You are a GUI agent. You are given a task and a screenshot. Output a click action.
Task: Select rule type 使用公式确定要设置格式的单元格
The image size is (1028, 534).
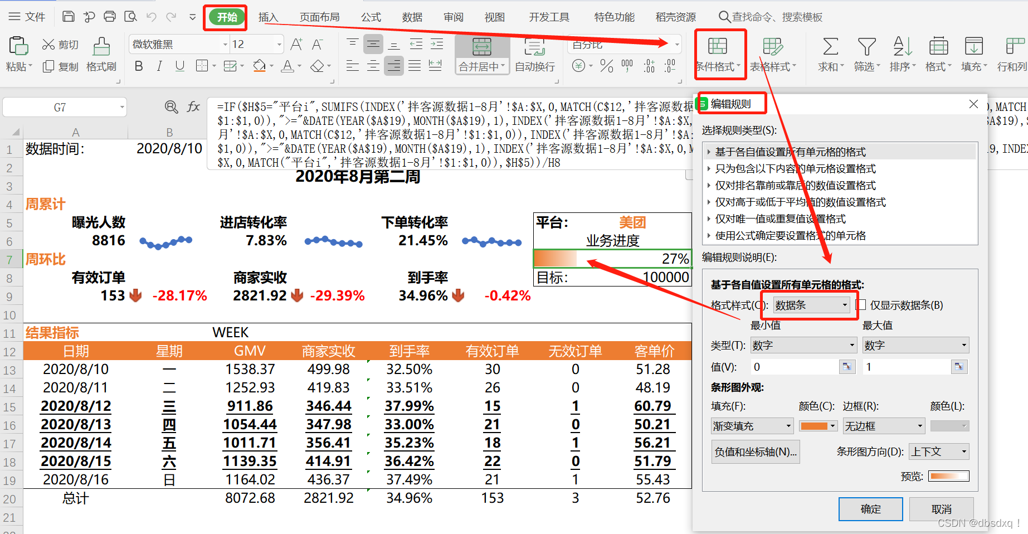[x=790, y=235]
